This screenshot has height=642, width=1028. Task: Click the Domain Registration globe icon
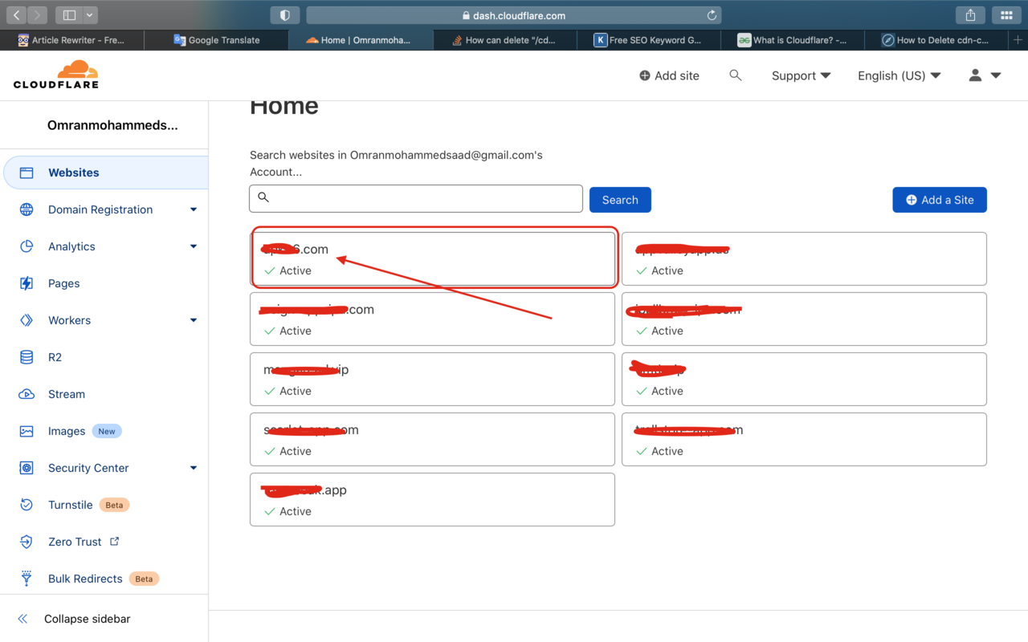pos(27,209)
